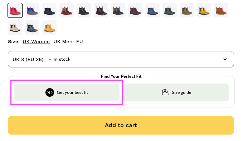Click the black fit finder icon
This screenshot has height=141, width=243.
50,92
